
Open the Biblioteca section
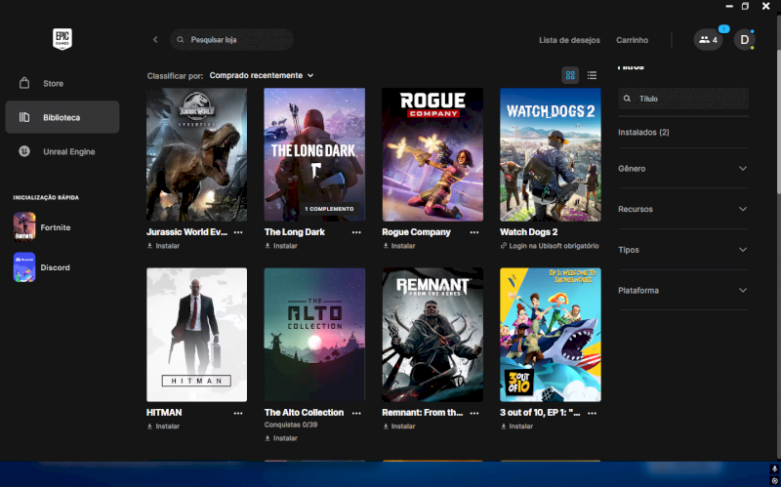(62, 117)
